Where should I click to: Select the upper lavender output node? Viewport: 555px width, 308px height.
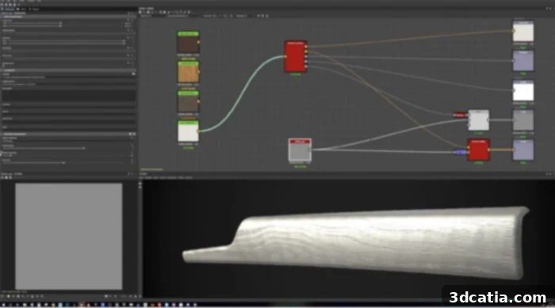point(523,61)
